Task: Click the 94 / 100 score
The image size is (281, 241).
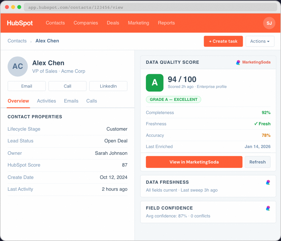Action: pos(182,79)
